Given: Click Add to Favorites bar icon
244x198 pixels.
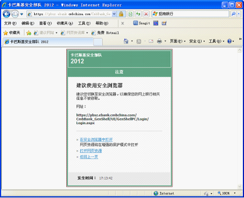Looking at the screenshot, I should (29, 33).
